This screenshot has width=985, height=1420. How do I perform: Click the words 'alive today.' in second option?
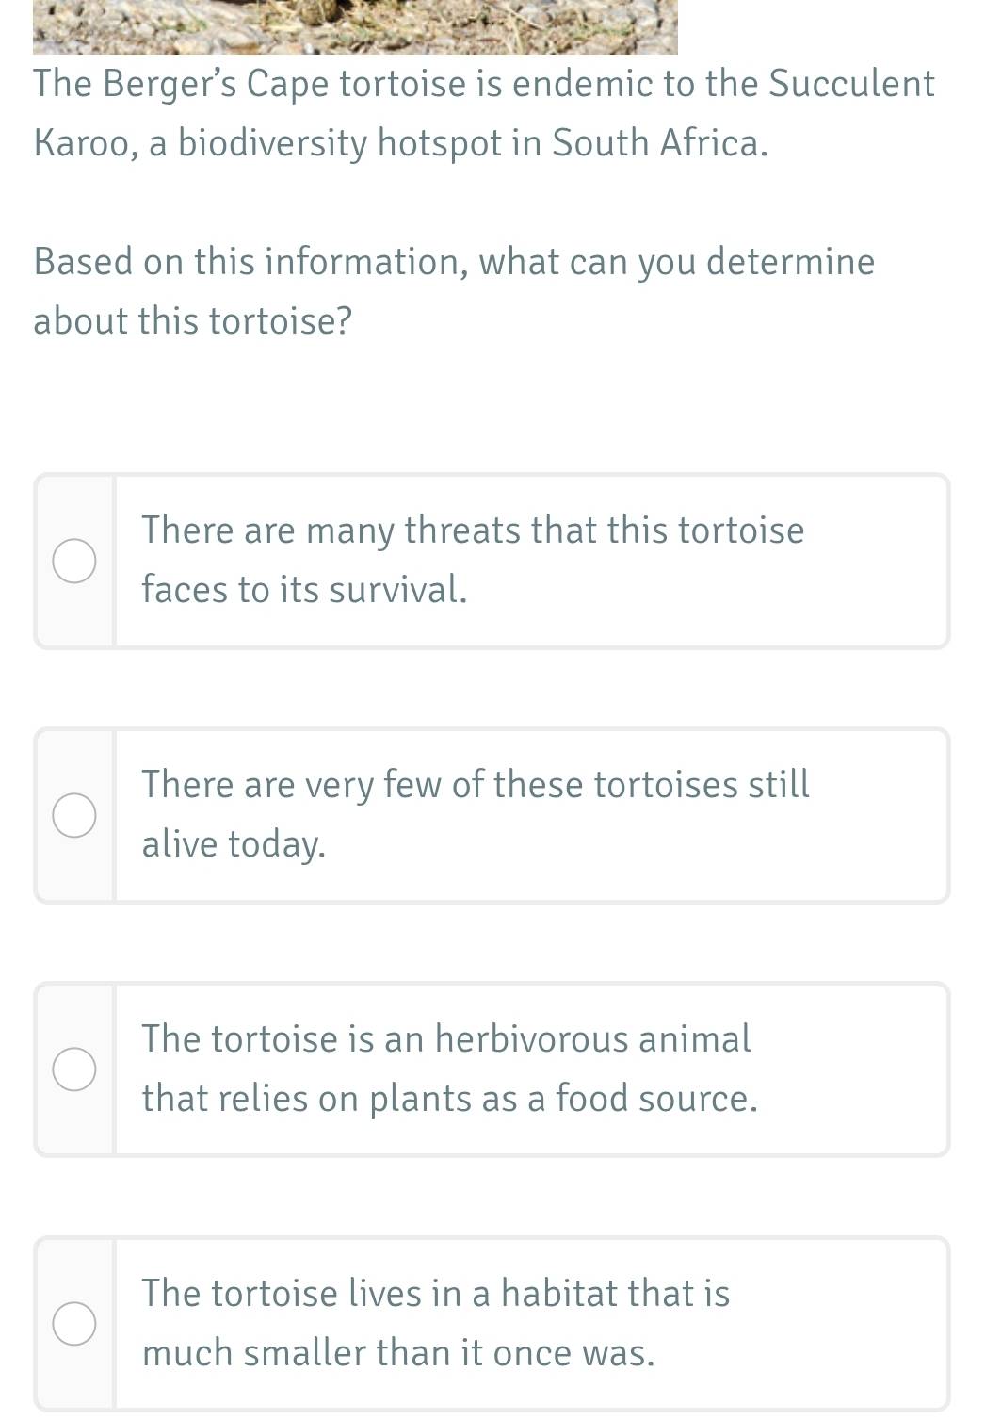point(234,844)
